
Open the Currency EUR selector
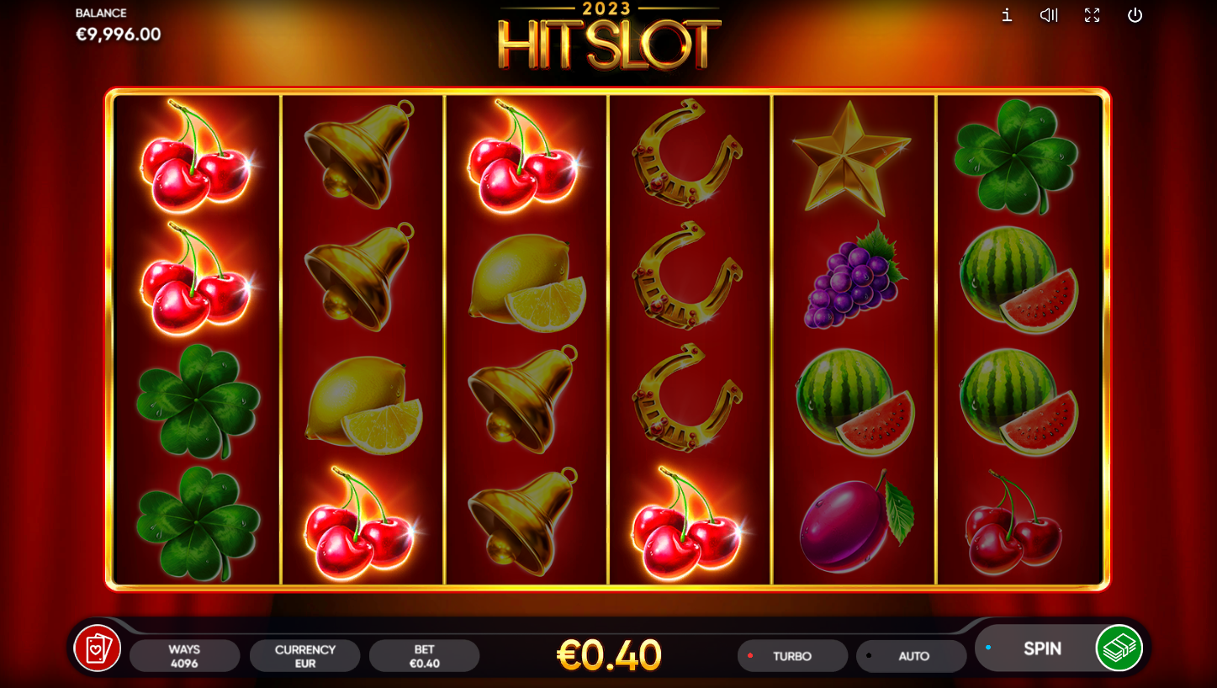(x=304, y=656)
